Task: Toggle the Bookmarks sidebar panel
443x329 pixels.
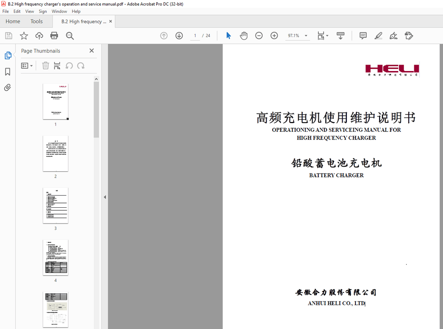Action: (8, 72)
